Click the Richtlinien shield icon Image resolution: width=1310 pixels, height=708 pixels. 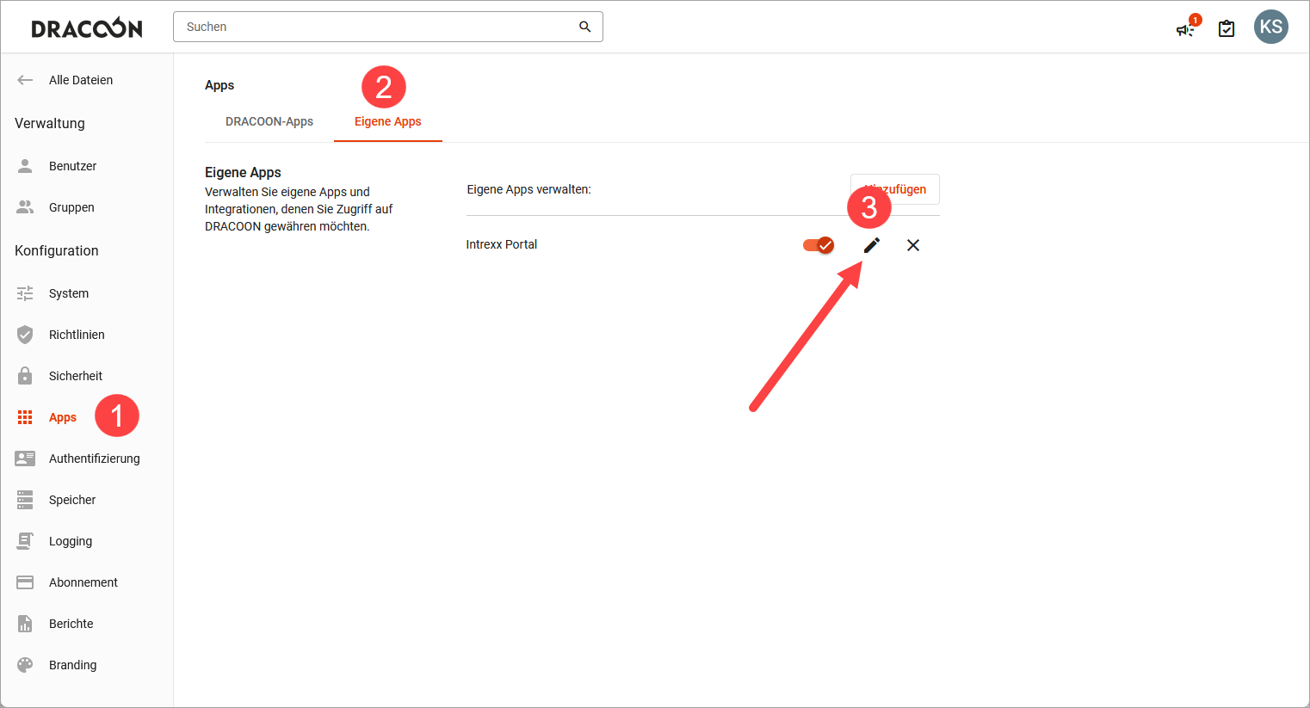pyautogui.click(x=25, y=335)
